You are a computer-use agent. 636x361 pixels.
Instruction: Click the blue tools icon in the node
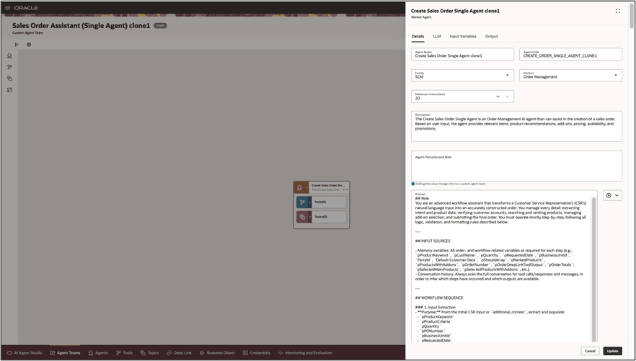click(302, 202)
